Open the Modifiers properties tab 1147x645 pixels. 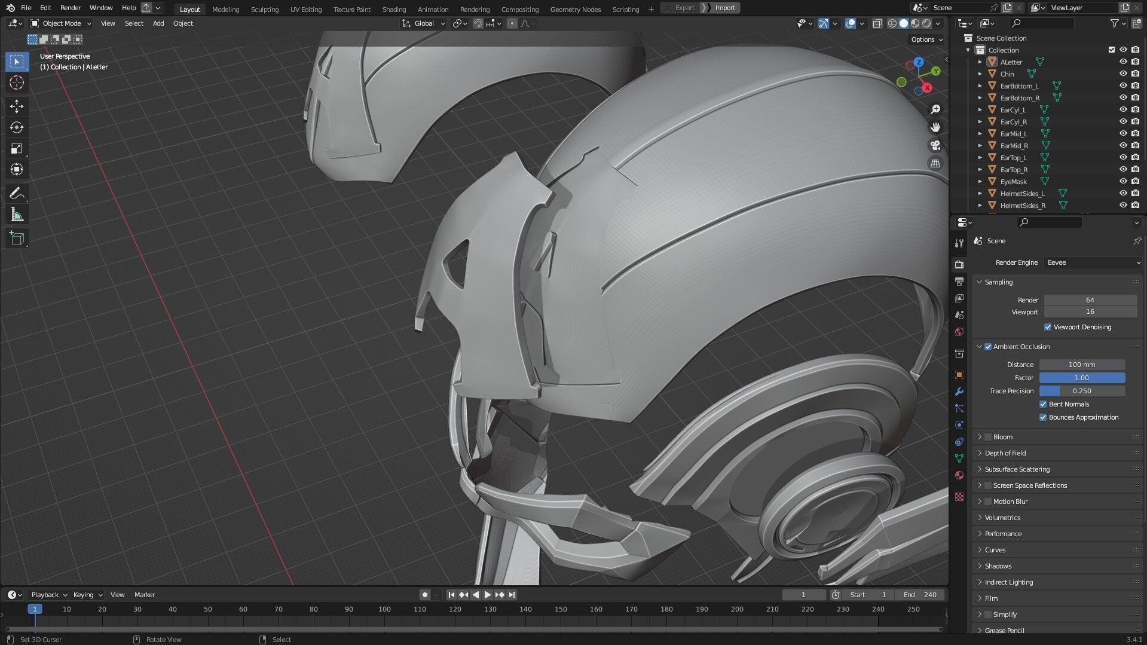pyautogui.click(x=959, y=392)
